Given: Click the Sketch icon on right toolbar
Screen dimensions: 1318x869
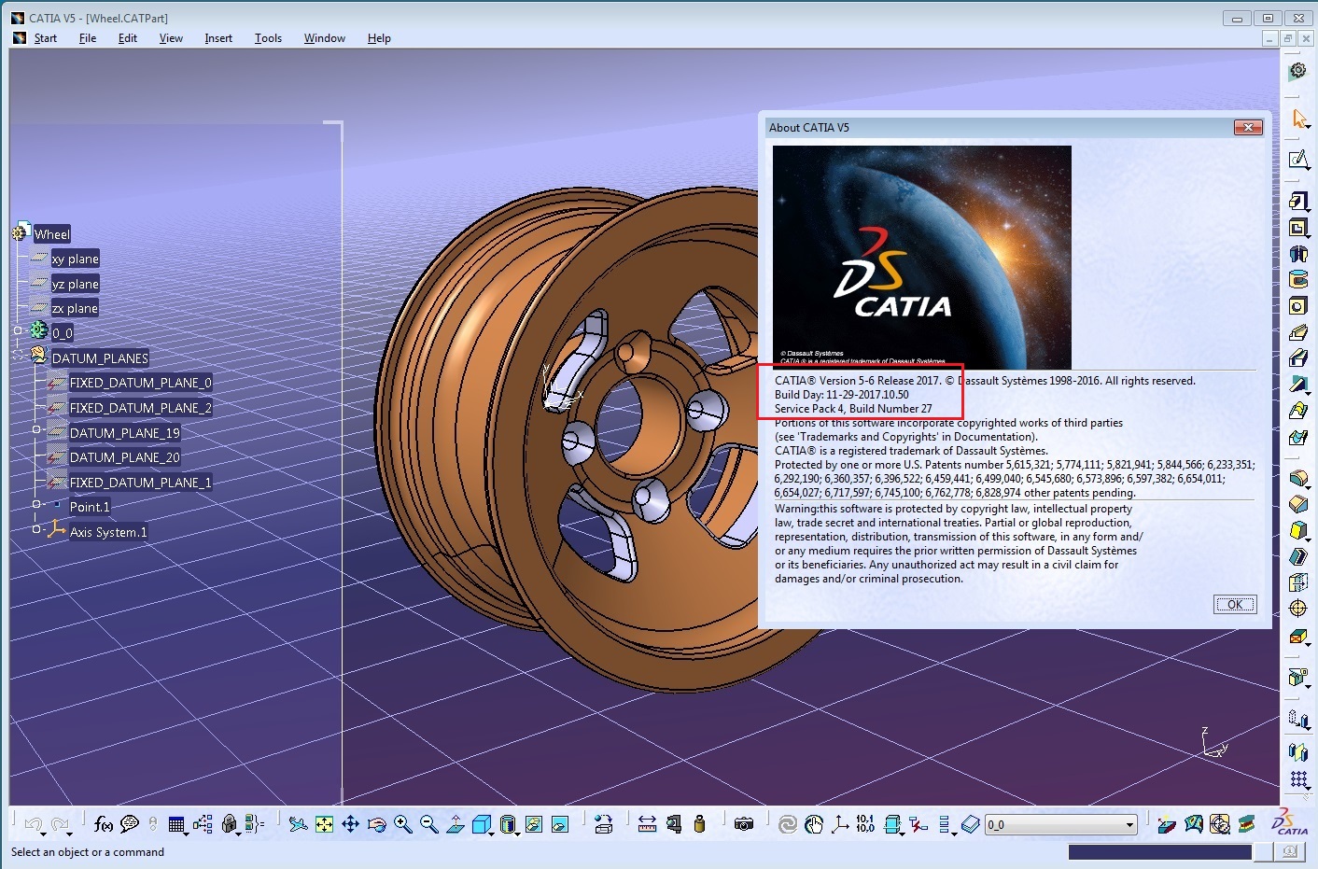Looking at the screenshot, I should click(x=1298, y=160).
